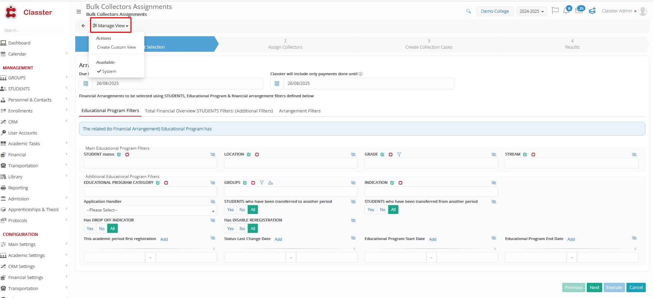Click the clear icon next to STREAM

(x=533, y=155)
